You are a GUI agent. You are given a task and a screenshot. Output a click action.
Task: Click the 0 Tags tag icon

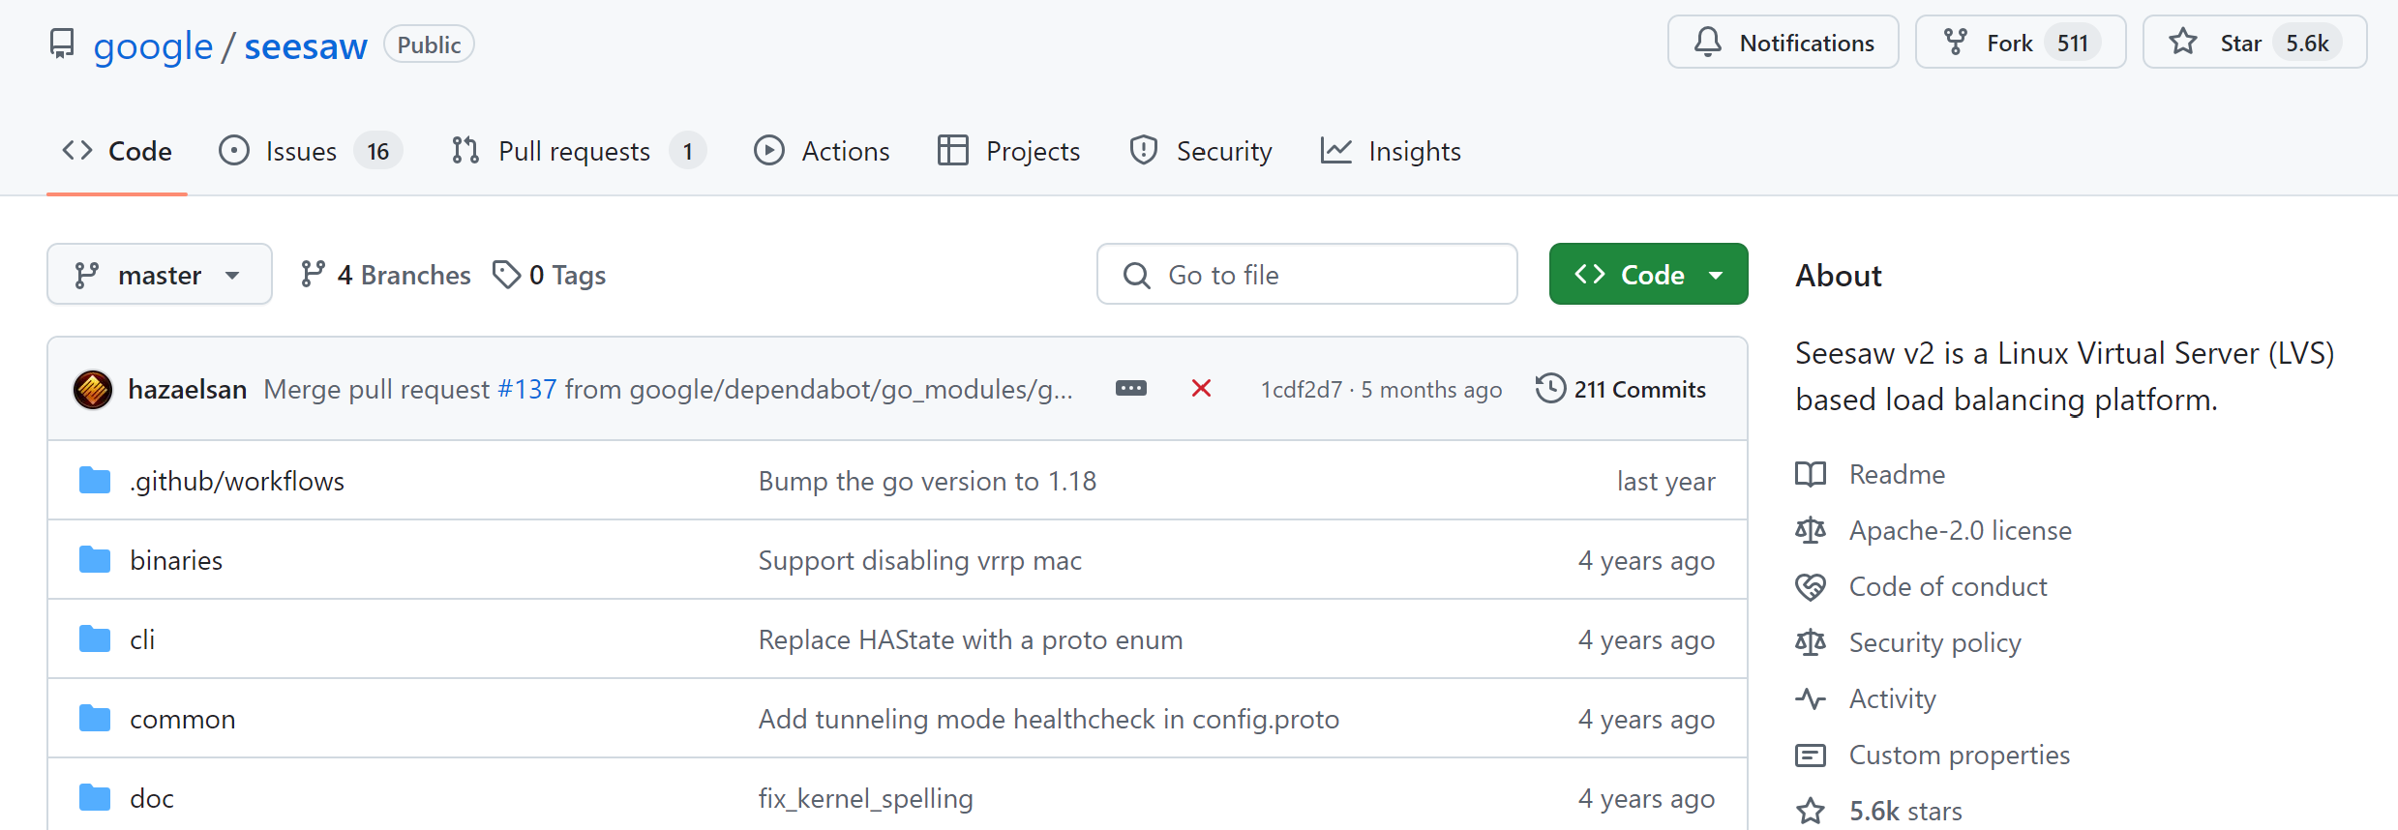(506, 275)
